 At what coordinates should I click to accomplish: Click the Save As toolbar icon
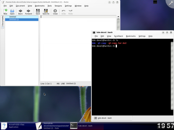point(46,12)
